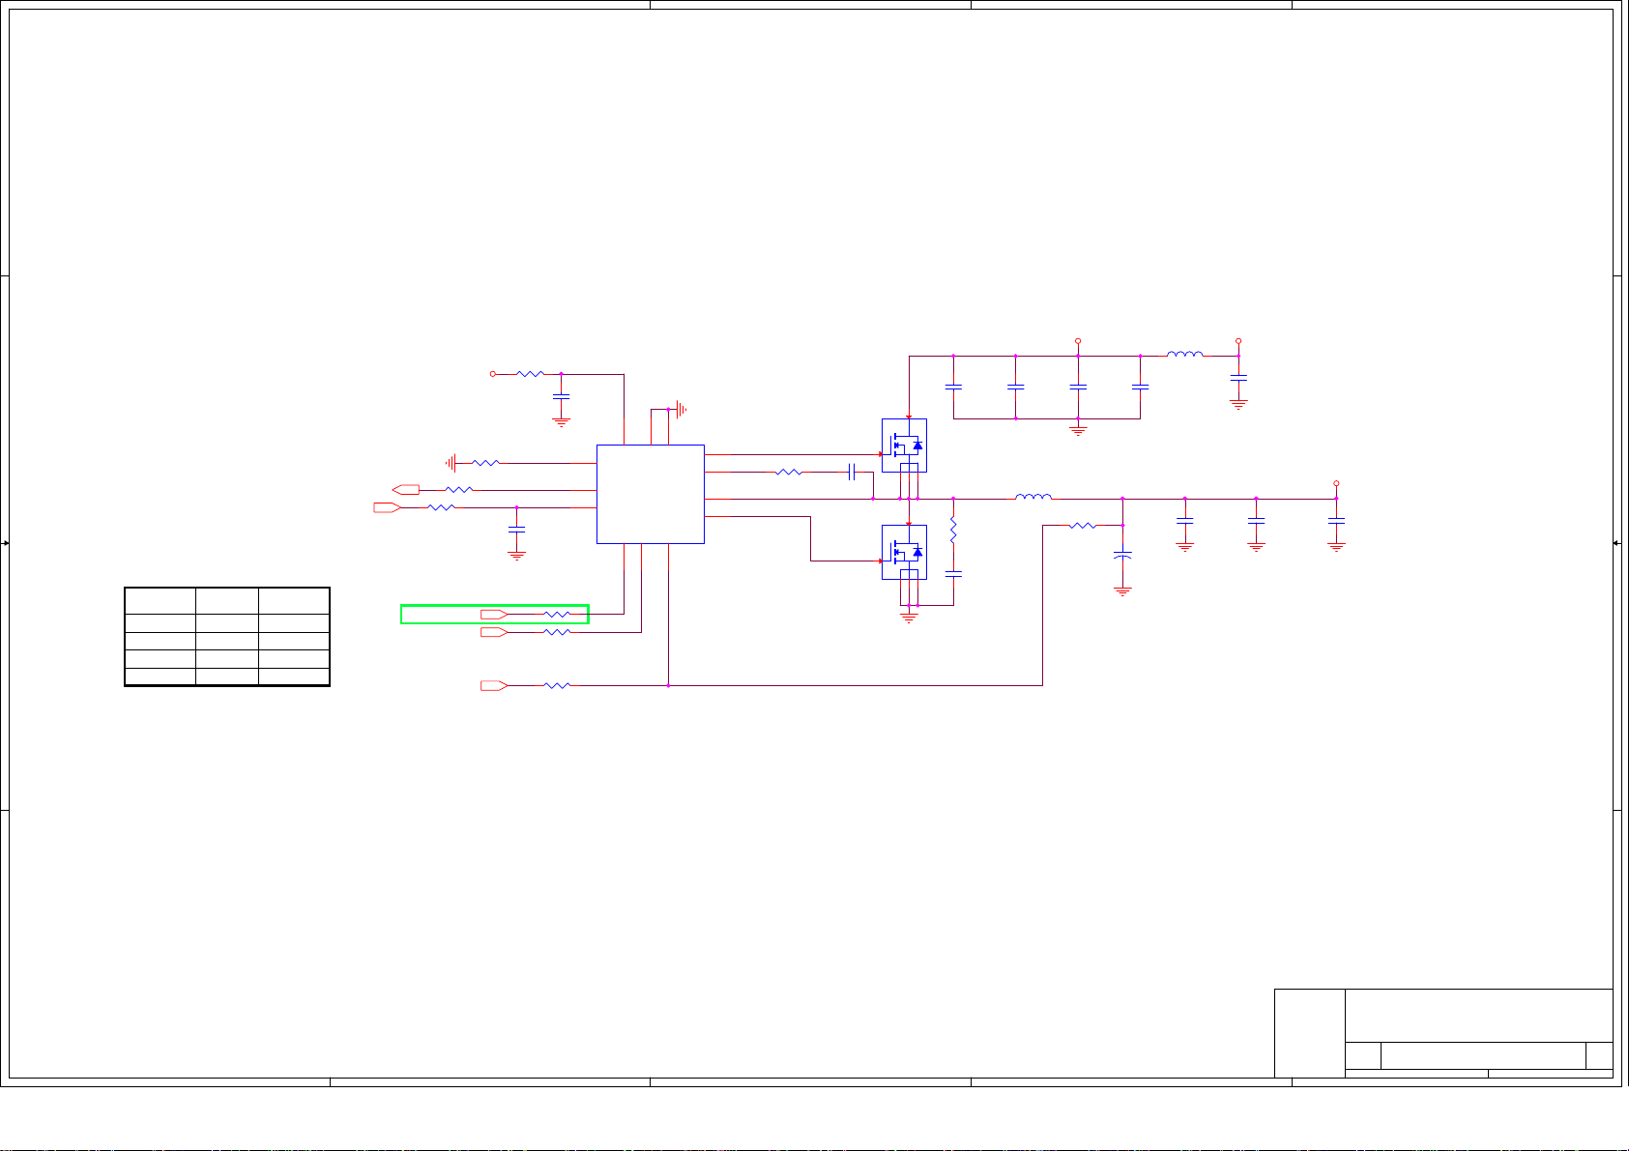Click the power terminal circle feeding the IC supply resistor
This screenshot has width=1629, height=1151.
click(x=492, y=373)
